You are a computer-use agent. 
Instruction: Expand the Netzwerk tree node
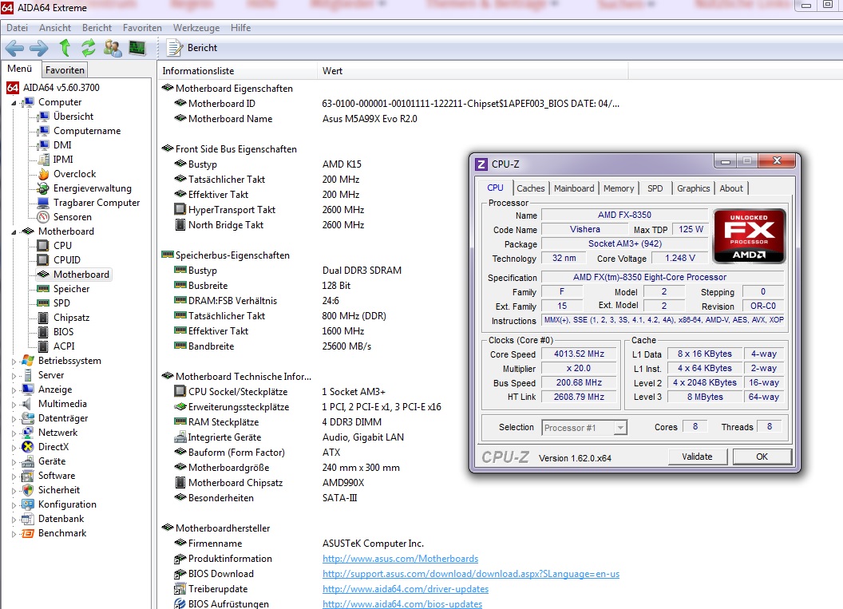pyautogui.click(x=14, y=433)
